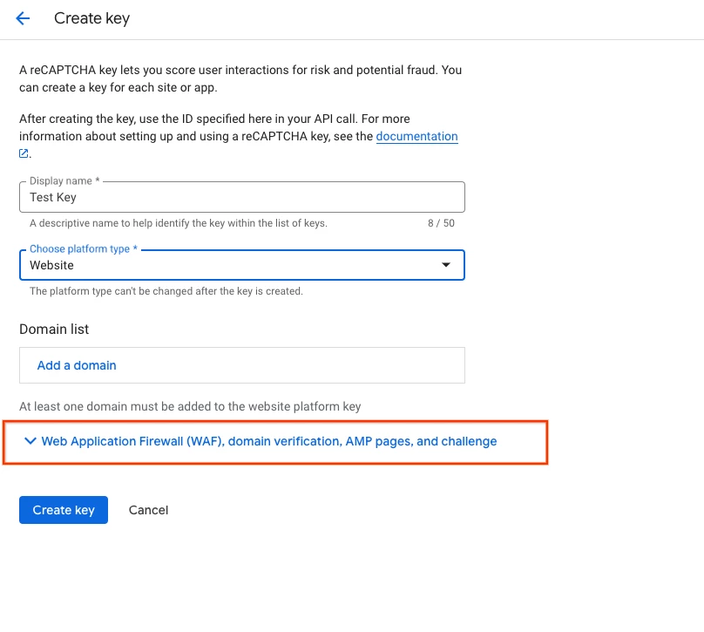Click the At least one domain warning text
The image size is (704, 632).
coord(190,406)
